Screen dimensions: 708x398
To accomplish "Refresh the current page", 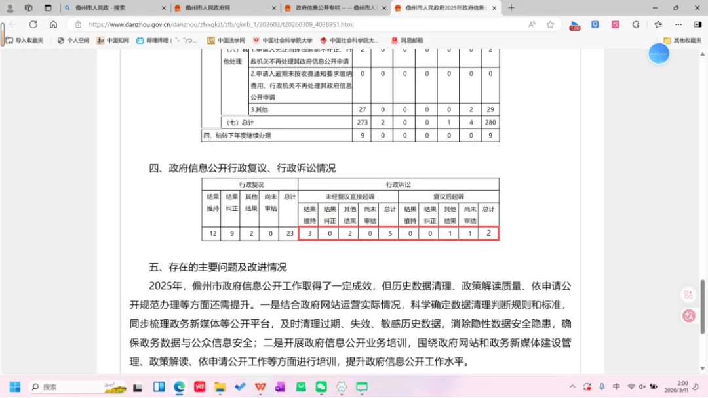I will (x=33, y=24).
